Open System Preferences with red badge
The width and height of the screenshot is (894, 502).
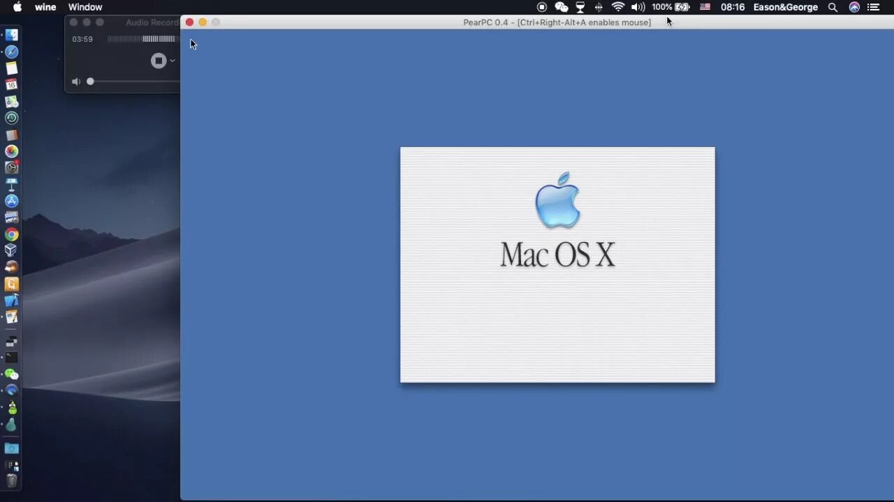coord(12,167)
